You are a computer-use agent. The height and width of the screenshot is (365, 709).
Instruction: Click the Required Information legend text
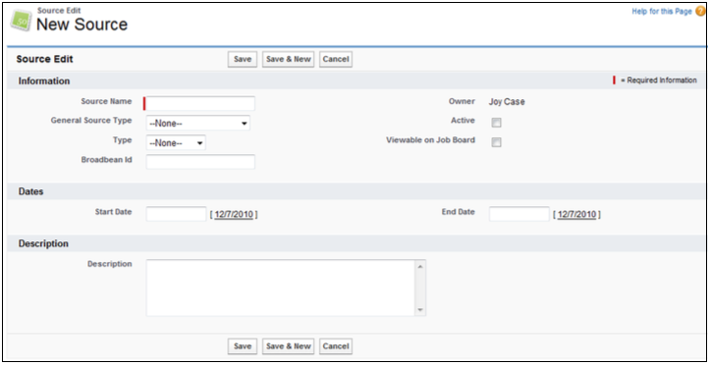tap(659, 80)
